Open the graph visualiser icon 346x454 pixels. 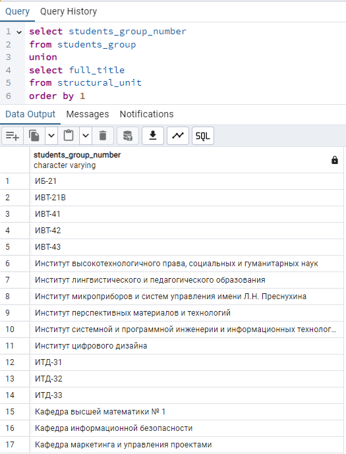pos(178,136)
